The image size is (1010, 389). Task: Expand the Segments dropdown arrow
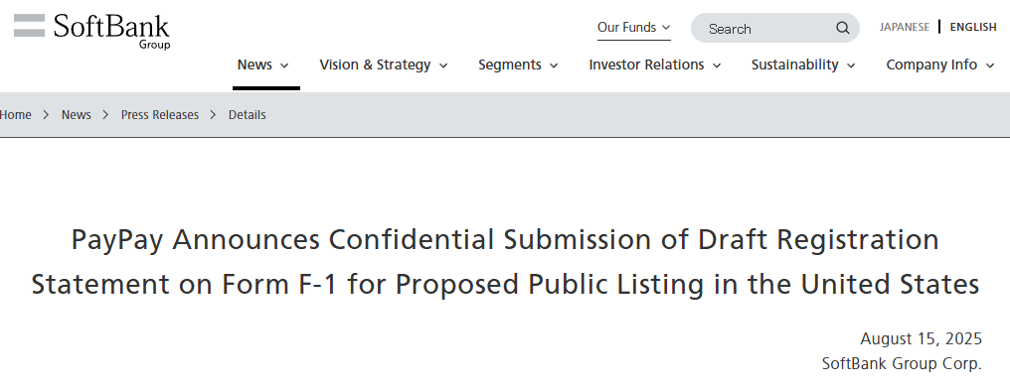554,65
